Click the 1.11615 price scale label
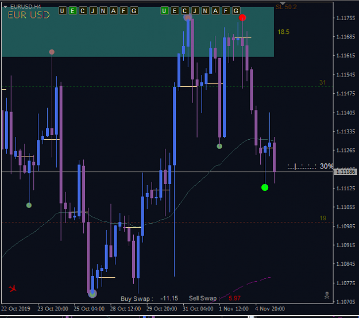359x318 pixels. coord(346,56)
